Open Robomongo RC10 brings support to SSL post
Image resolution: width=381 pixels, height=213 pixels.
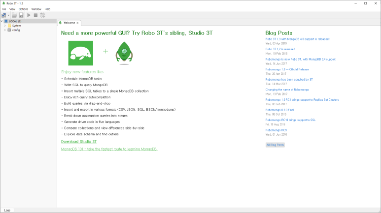point(290,120)
